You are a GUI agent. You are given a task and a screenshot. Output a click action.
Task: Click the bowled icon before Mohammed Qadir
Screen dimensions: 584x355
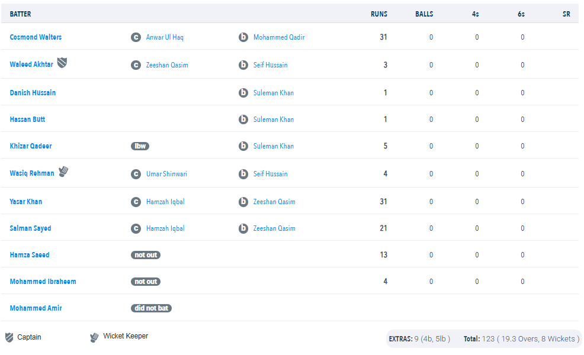[x=243, y=37]
